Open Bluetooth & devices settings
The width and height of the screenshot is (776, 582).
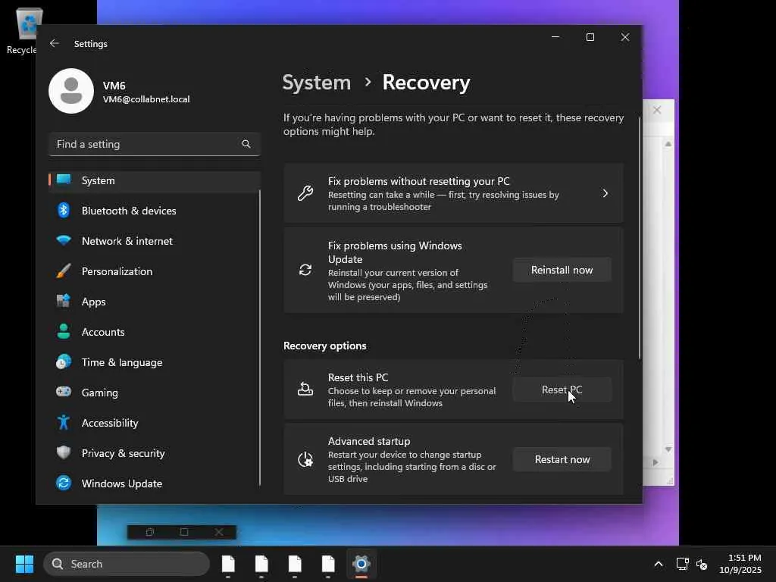pyautogui.click(x=155, y=211)
